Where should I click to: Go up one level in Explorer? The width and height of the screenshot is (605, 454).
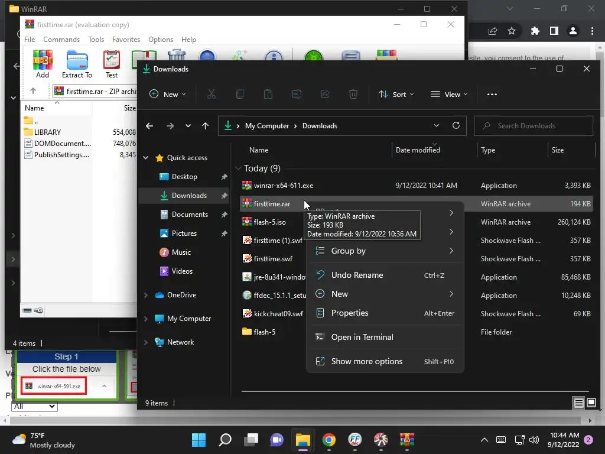205,126
